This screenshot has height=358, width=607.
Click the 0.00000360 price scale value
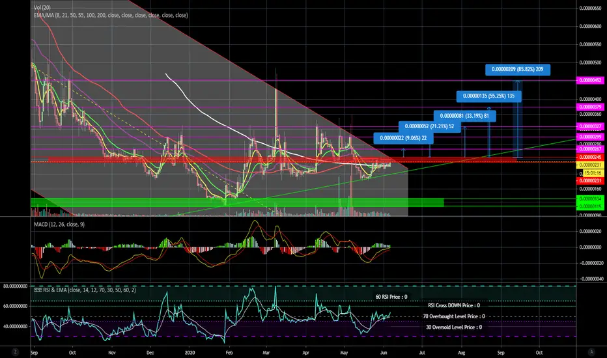pos(590,114)
